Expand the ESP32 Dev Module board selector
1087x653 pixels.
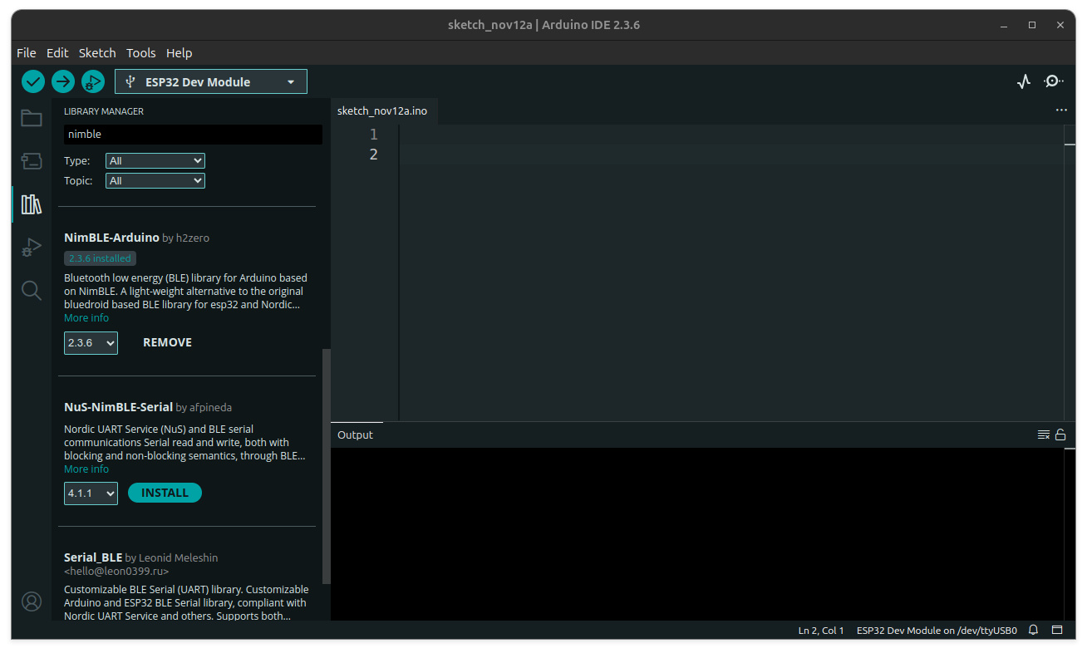pos(211,81)
